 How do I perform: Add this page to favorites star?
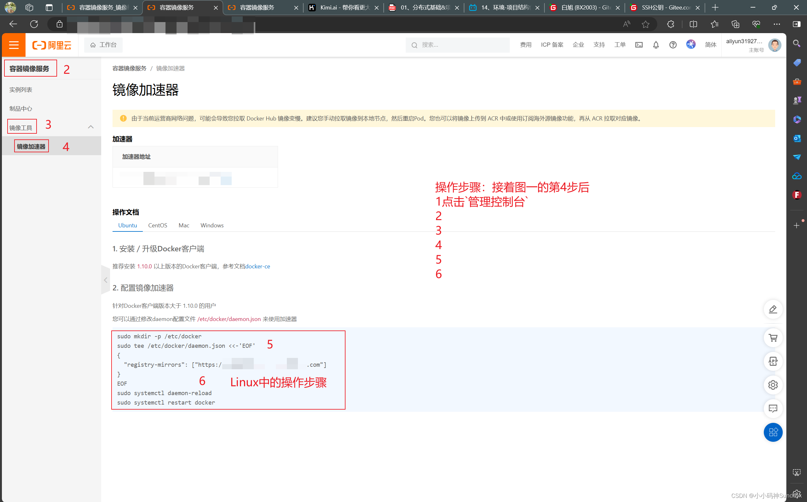tap(645, 24)
